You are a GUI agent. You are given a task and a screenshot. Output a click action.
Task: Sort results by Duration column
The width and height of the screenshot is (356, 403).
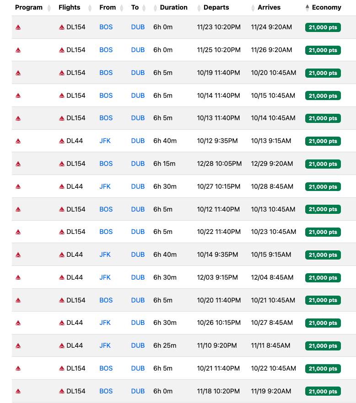(170, 8)
